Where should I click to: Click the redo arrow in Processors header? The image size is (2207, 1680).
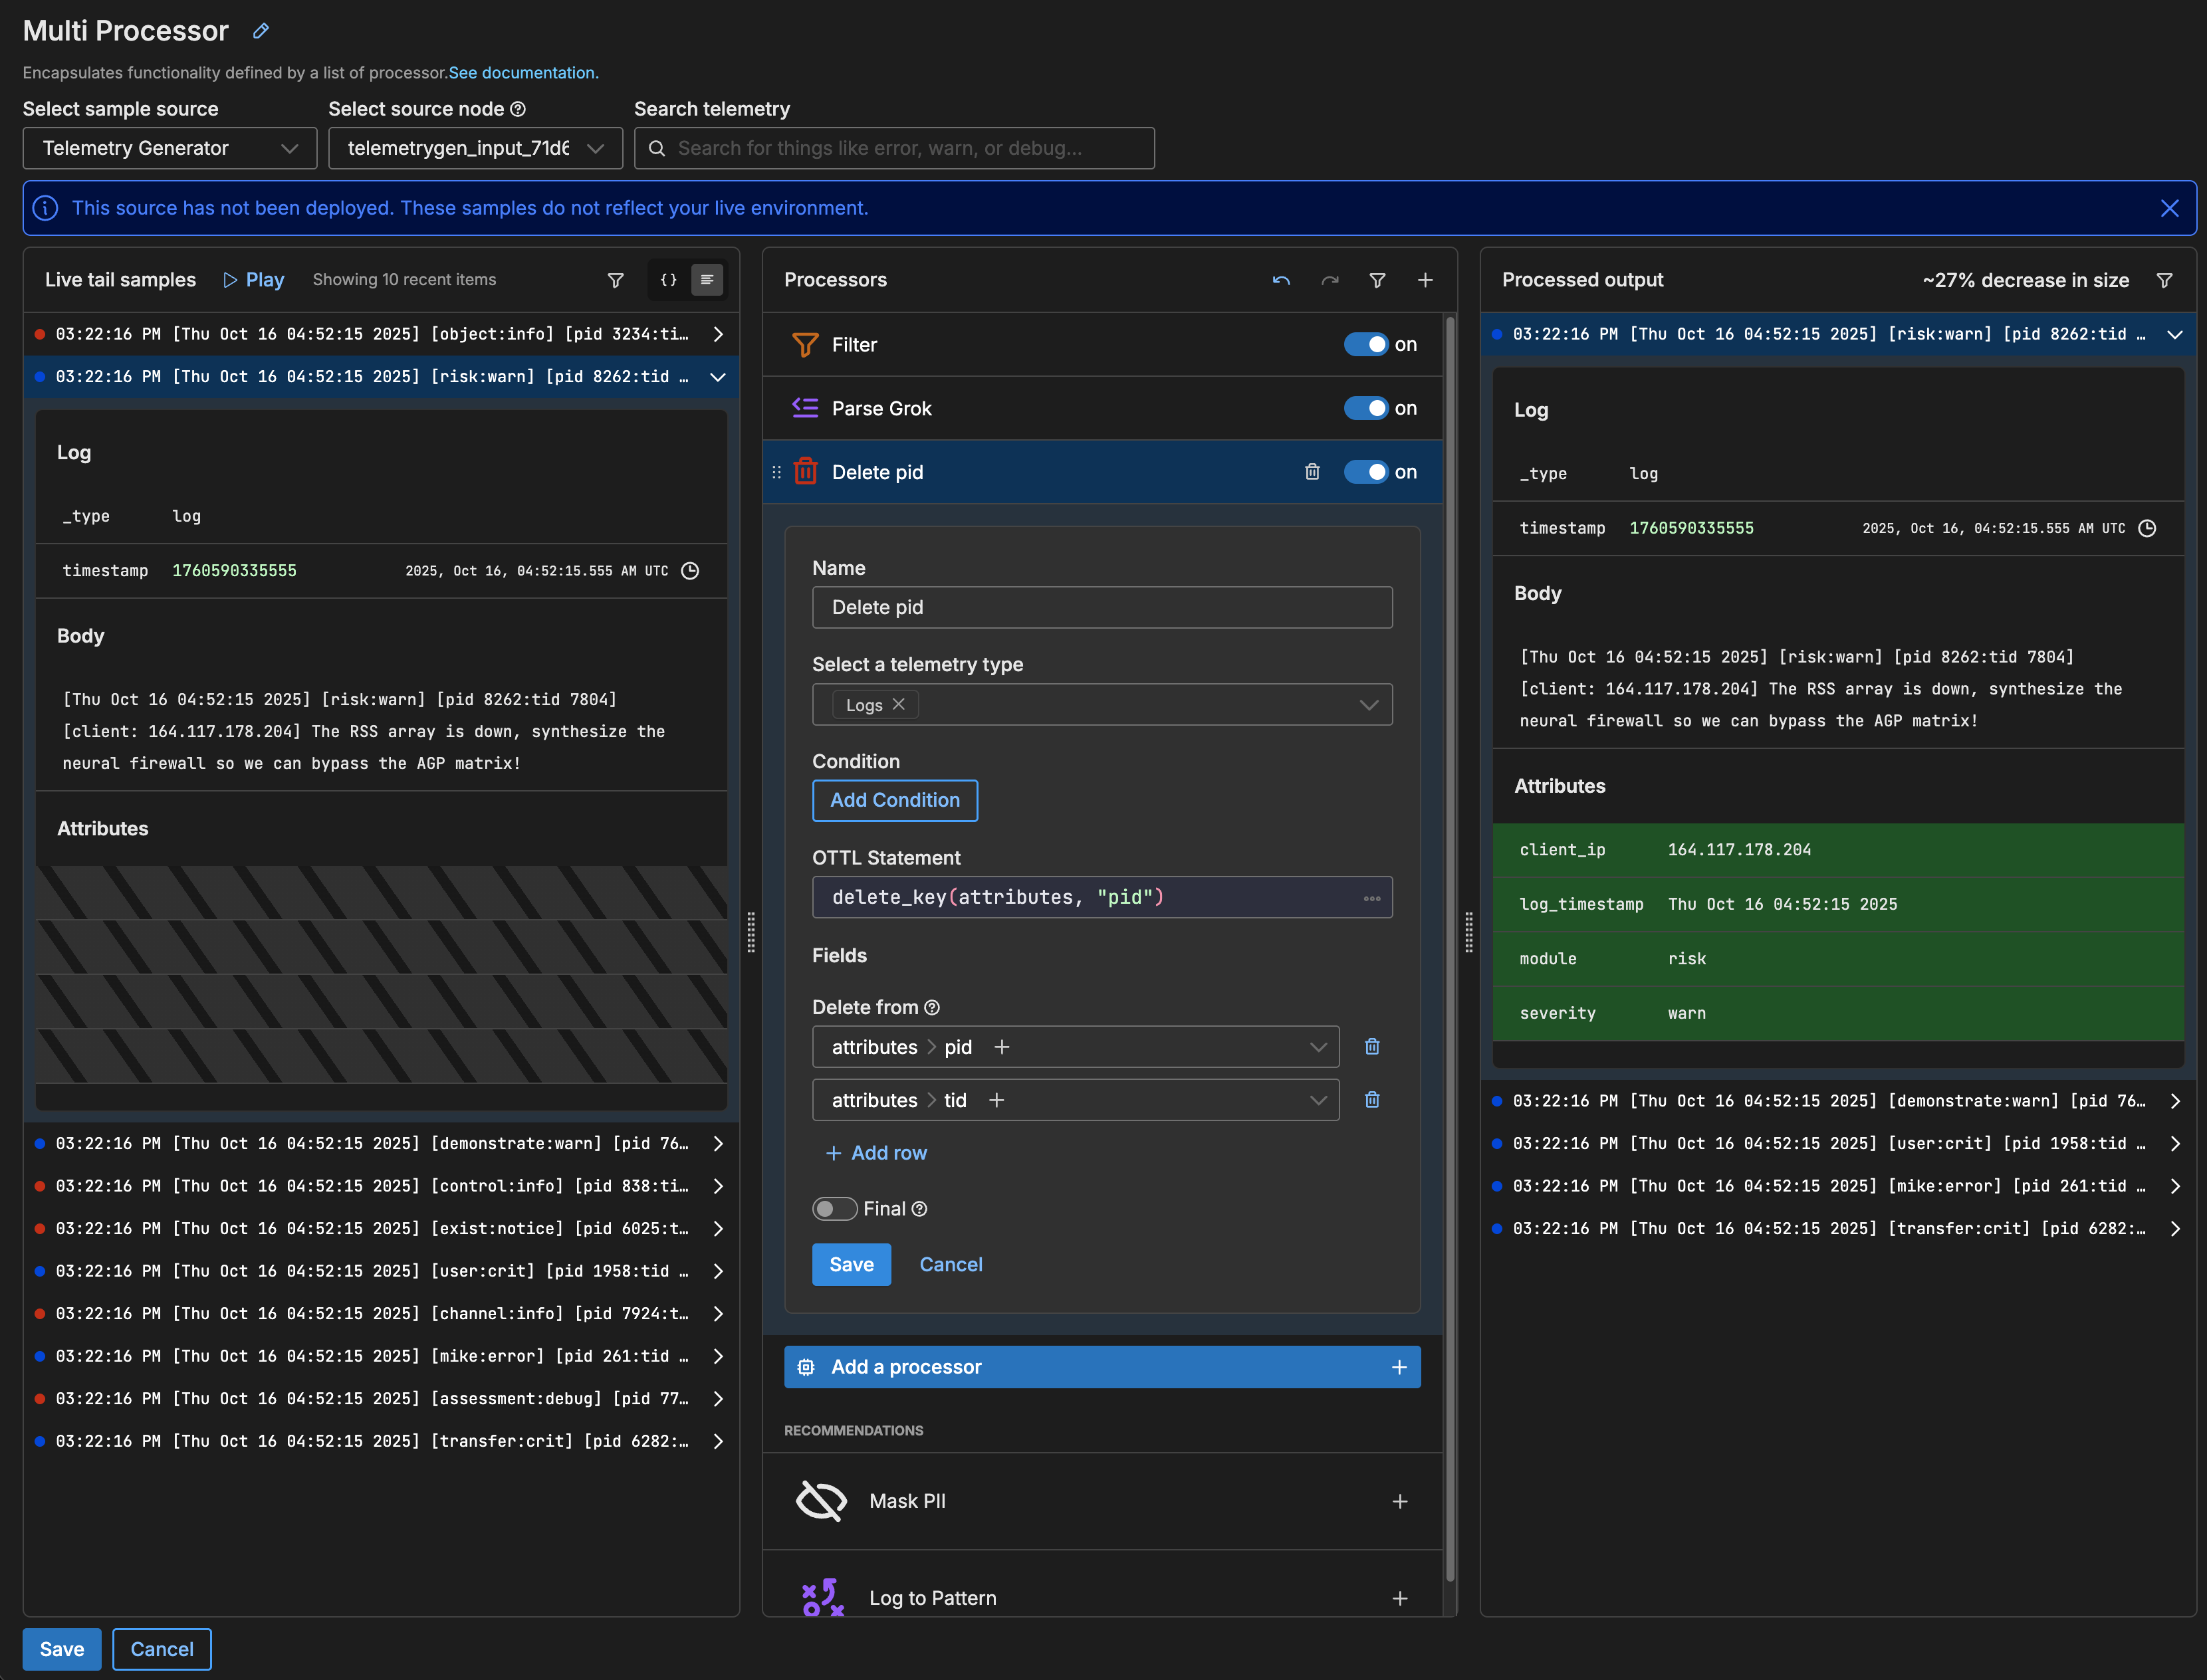tap(1330, 280)
